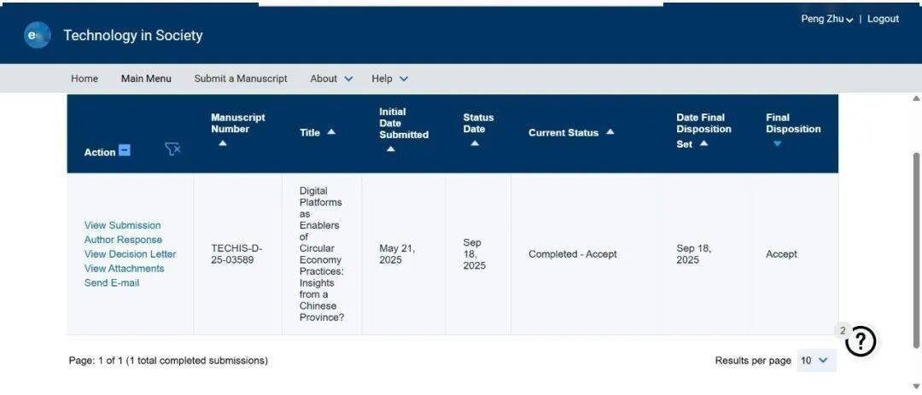Sort by Current Status arrow
The height and width of the screenshot is (395, 922).
[x=610, y=132]
